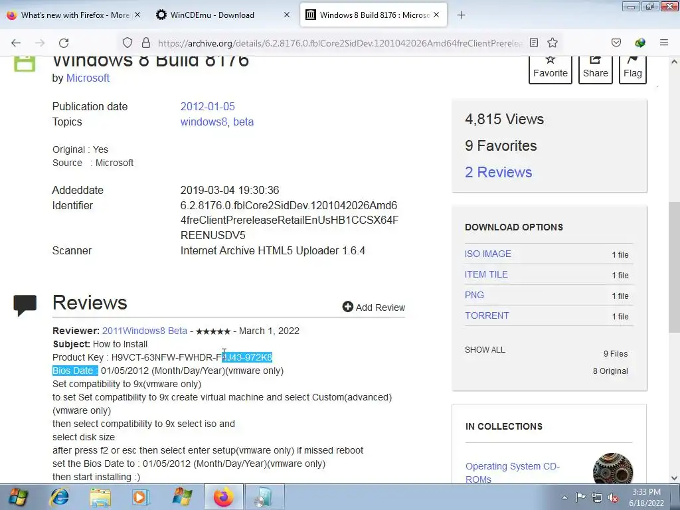
Task: Click the muted volume tray icon
Action: click(613, 497)
